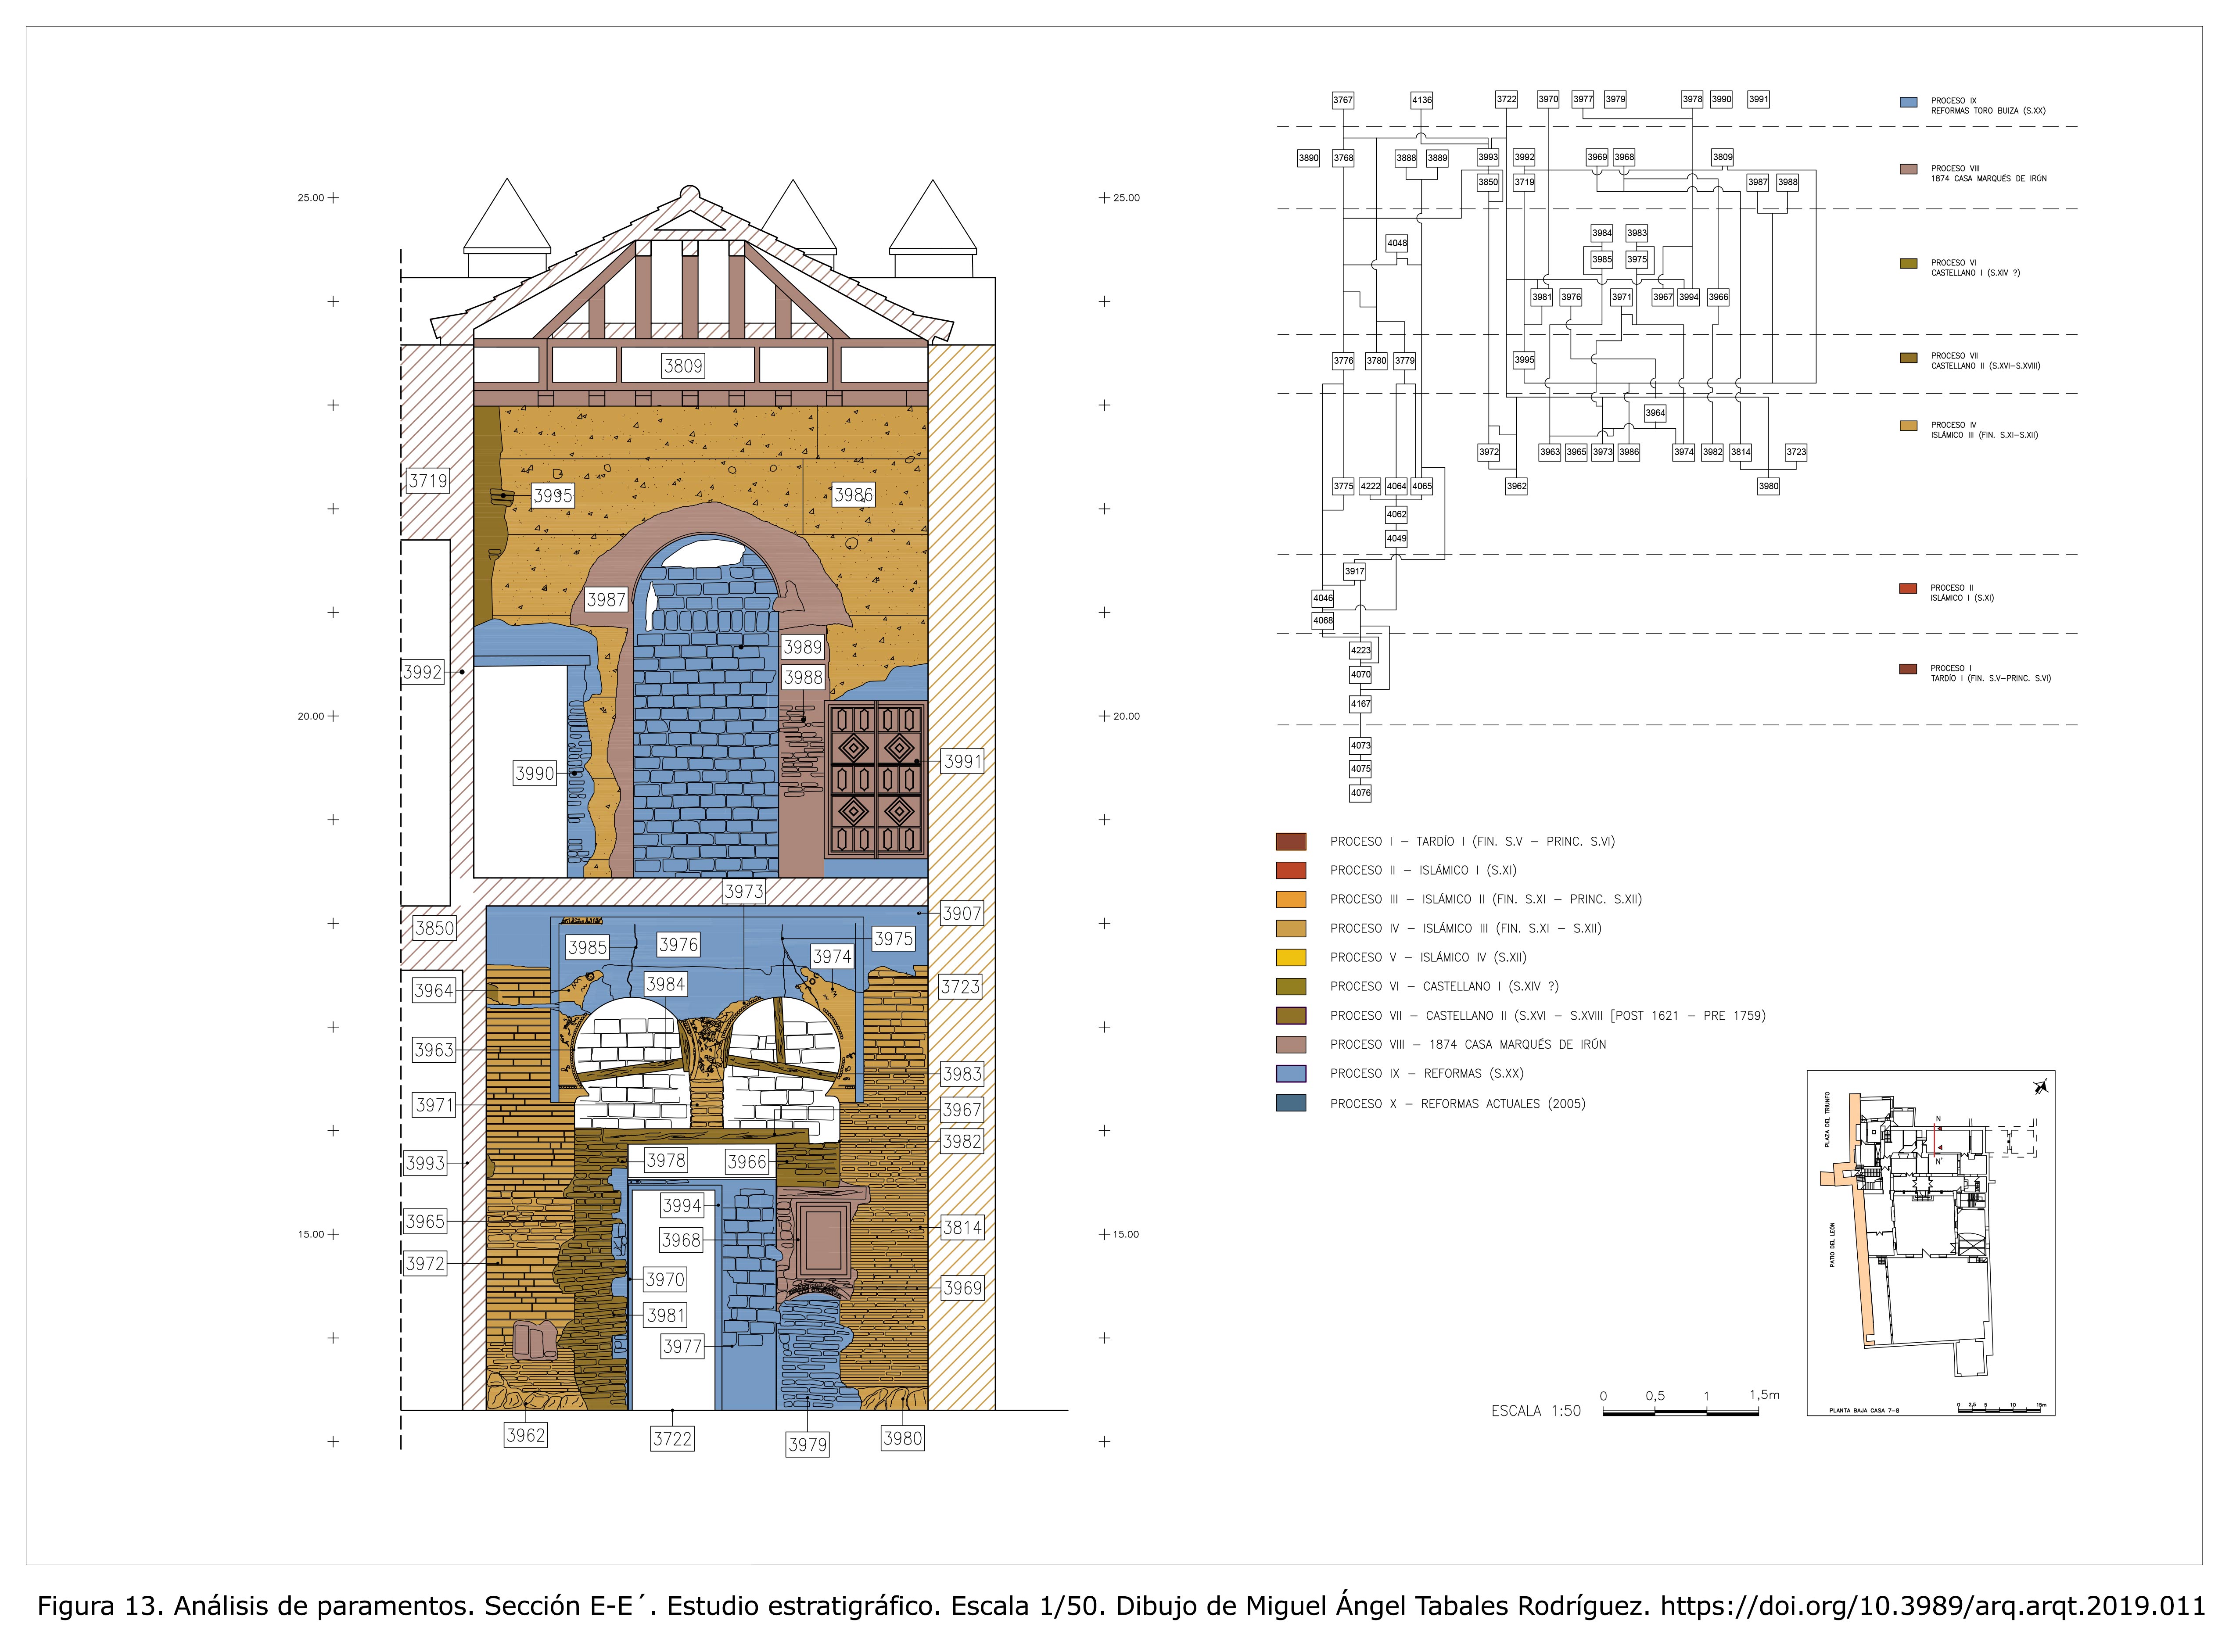The height and width of the screenshot is (1652, 2229).
Task: Select node '3767' in the stratigraphic matrix
Action: tap(1343, 100)
